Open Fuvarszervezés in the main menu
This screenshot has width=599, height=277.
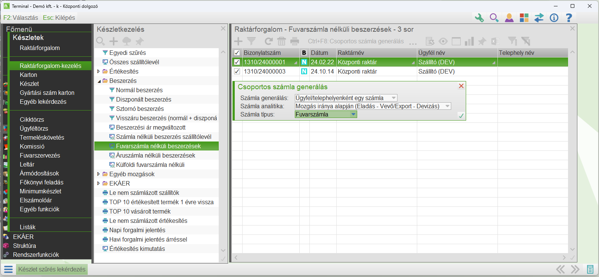click(x=40, y=155)
